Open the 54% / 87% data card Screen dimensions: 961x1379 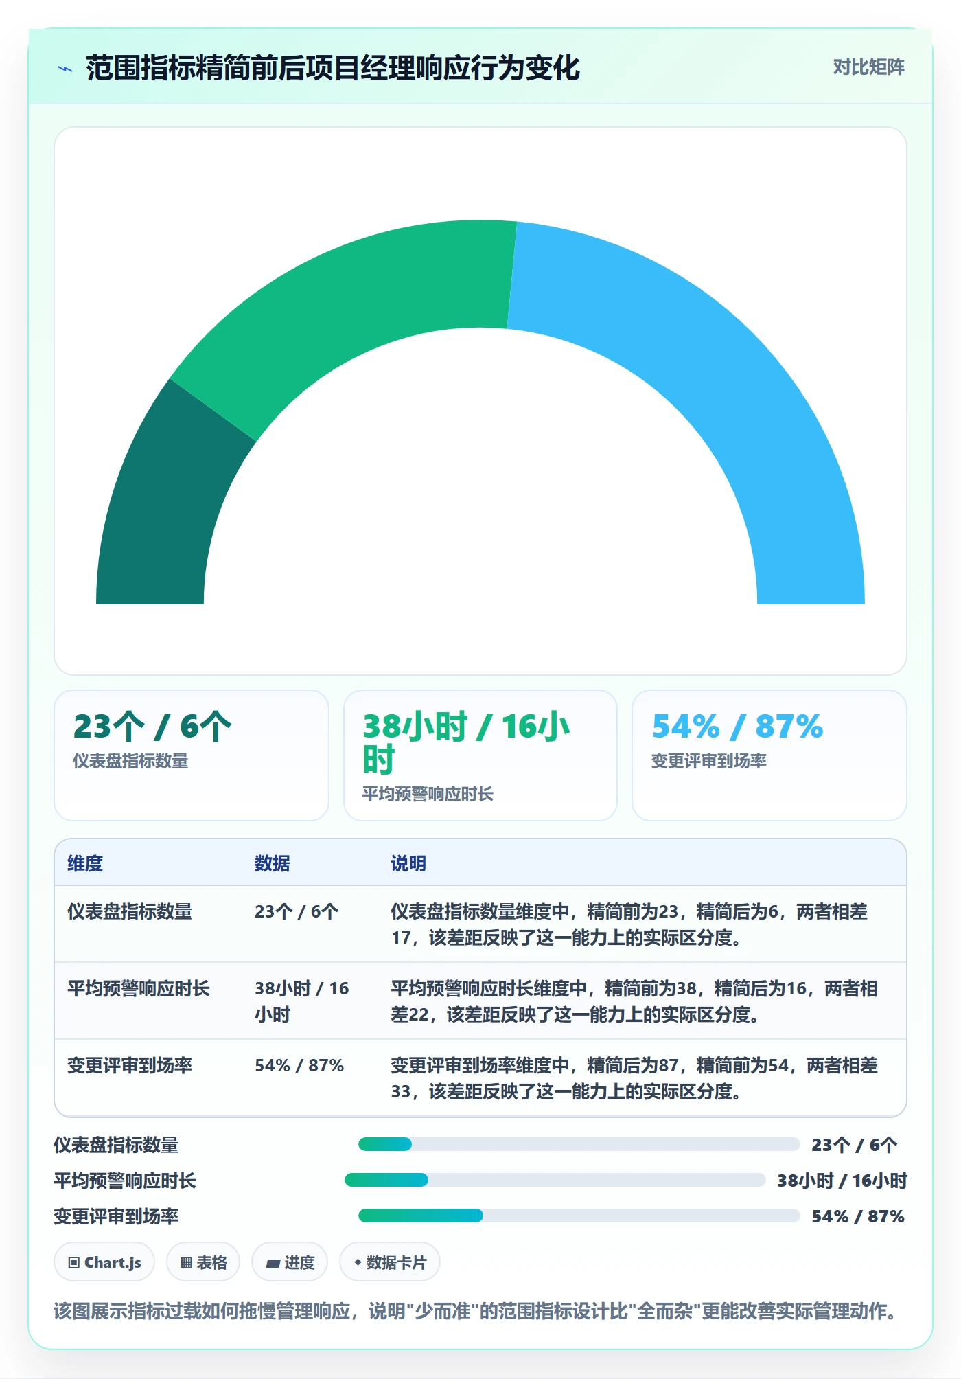pos(769,755)
